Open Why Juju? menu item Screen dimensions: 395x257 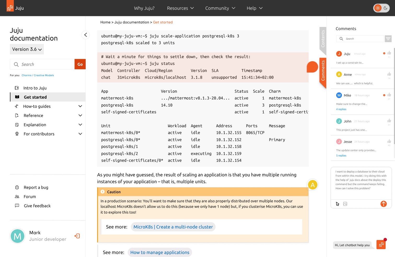click(x=144, y=8)
